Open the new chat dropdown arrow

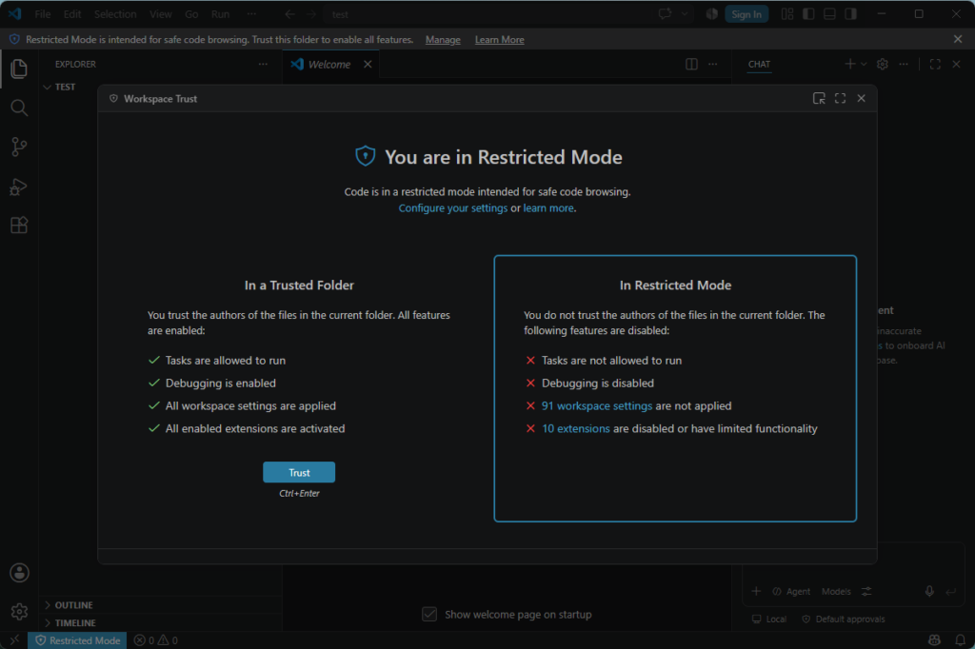pos(864,64)
